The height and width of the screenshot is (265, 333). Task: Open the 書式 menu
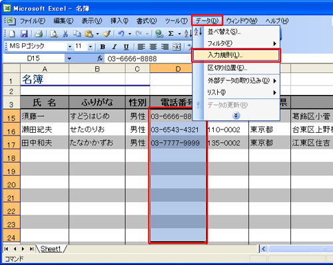147,21
